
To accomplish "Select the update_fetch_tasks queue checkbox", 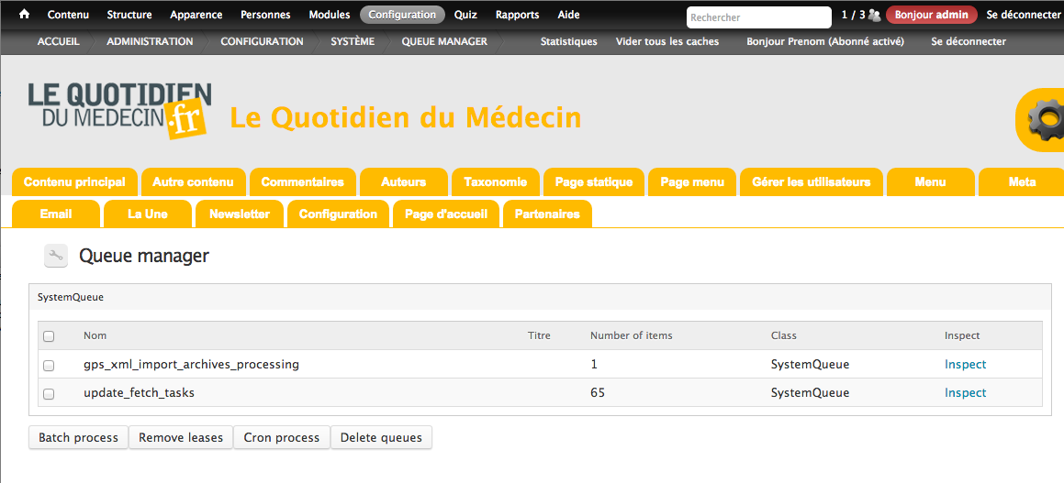I will point(49,393).
